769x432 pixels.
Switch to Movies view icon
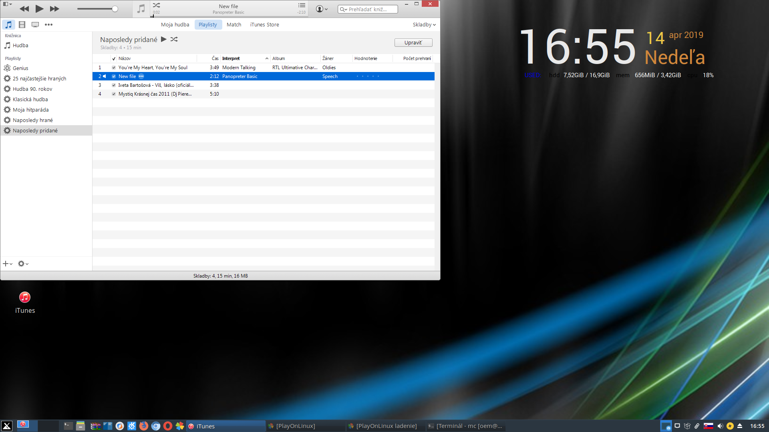point(22,24)
